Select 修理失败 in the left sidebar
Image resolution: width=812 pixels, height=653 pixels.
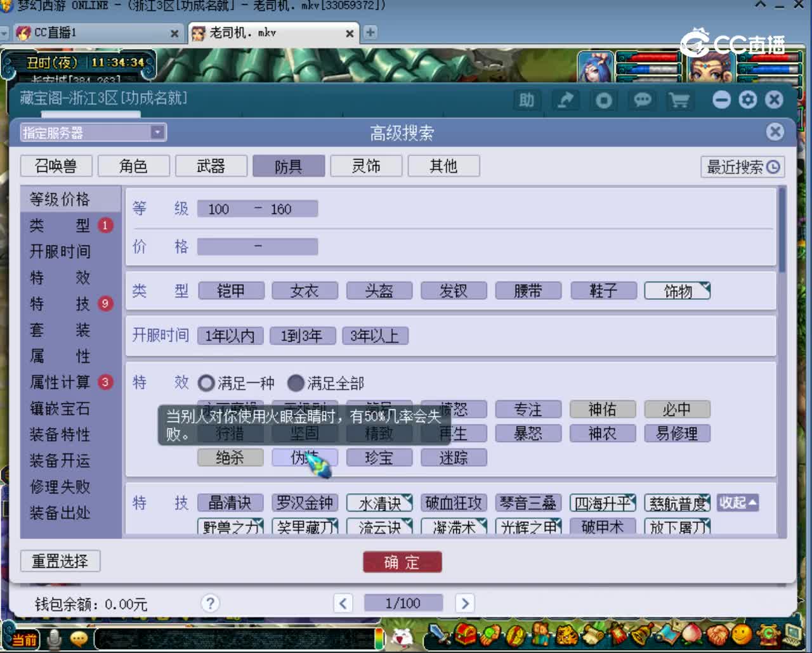[60, 486]
